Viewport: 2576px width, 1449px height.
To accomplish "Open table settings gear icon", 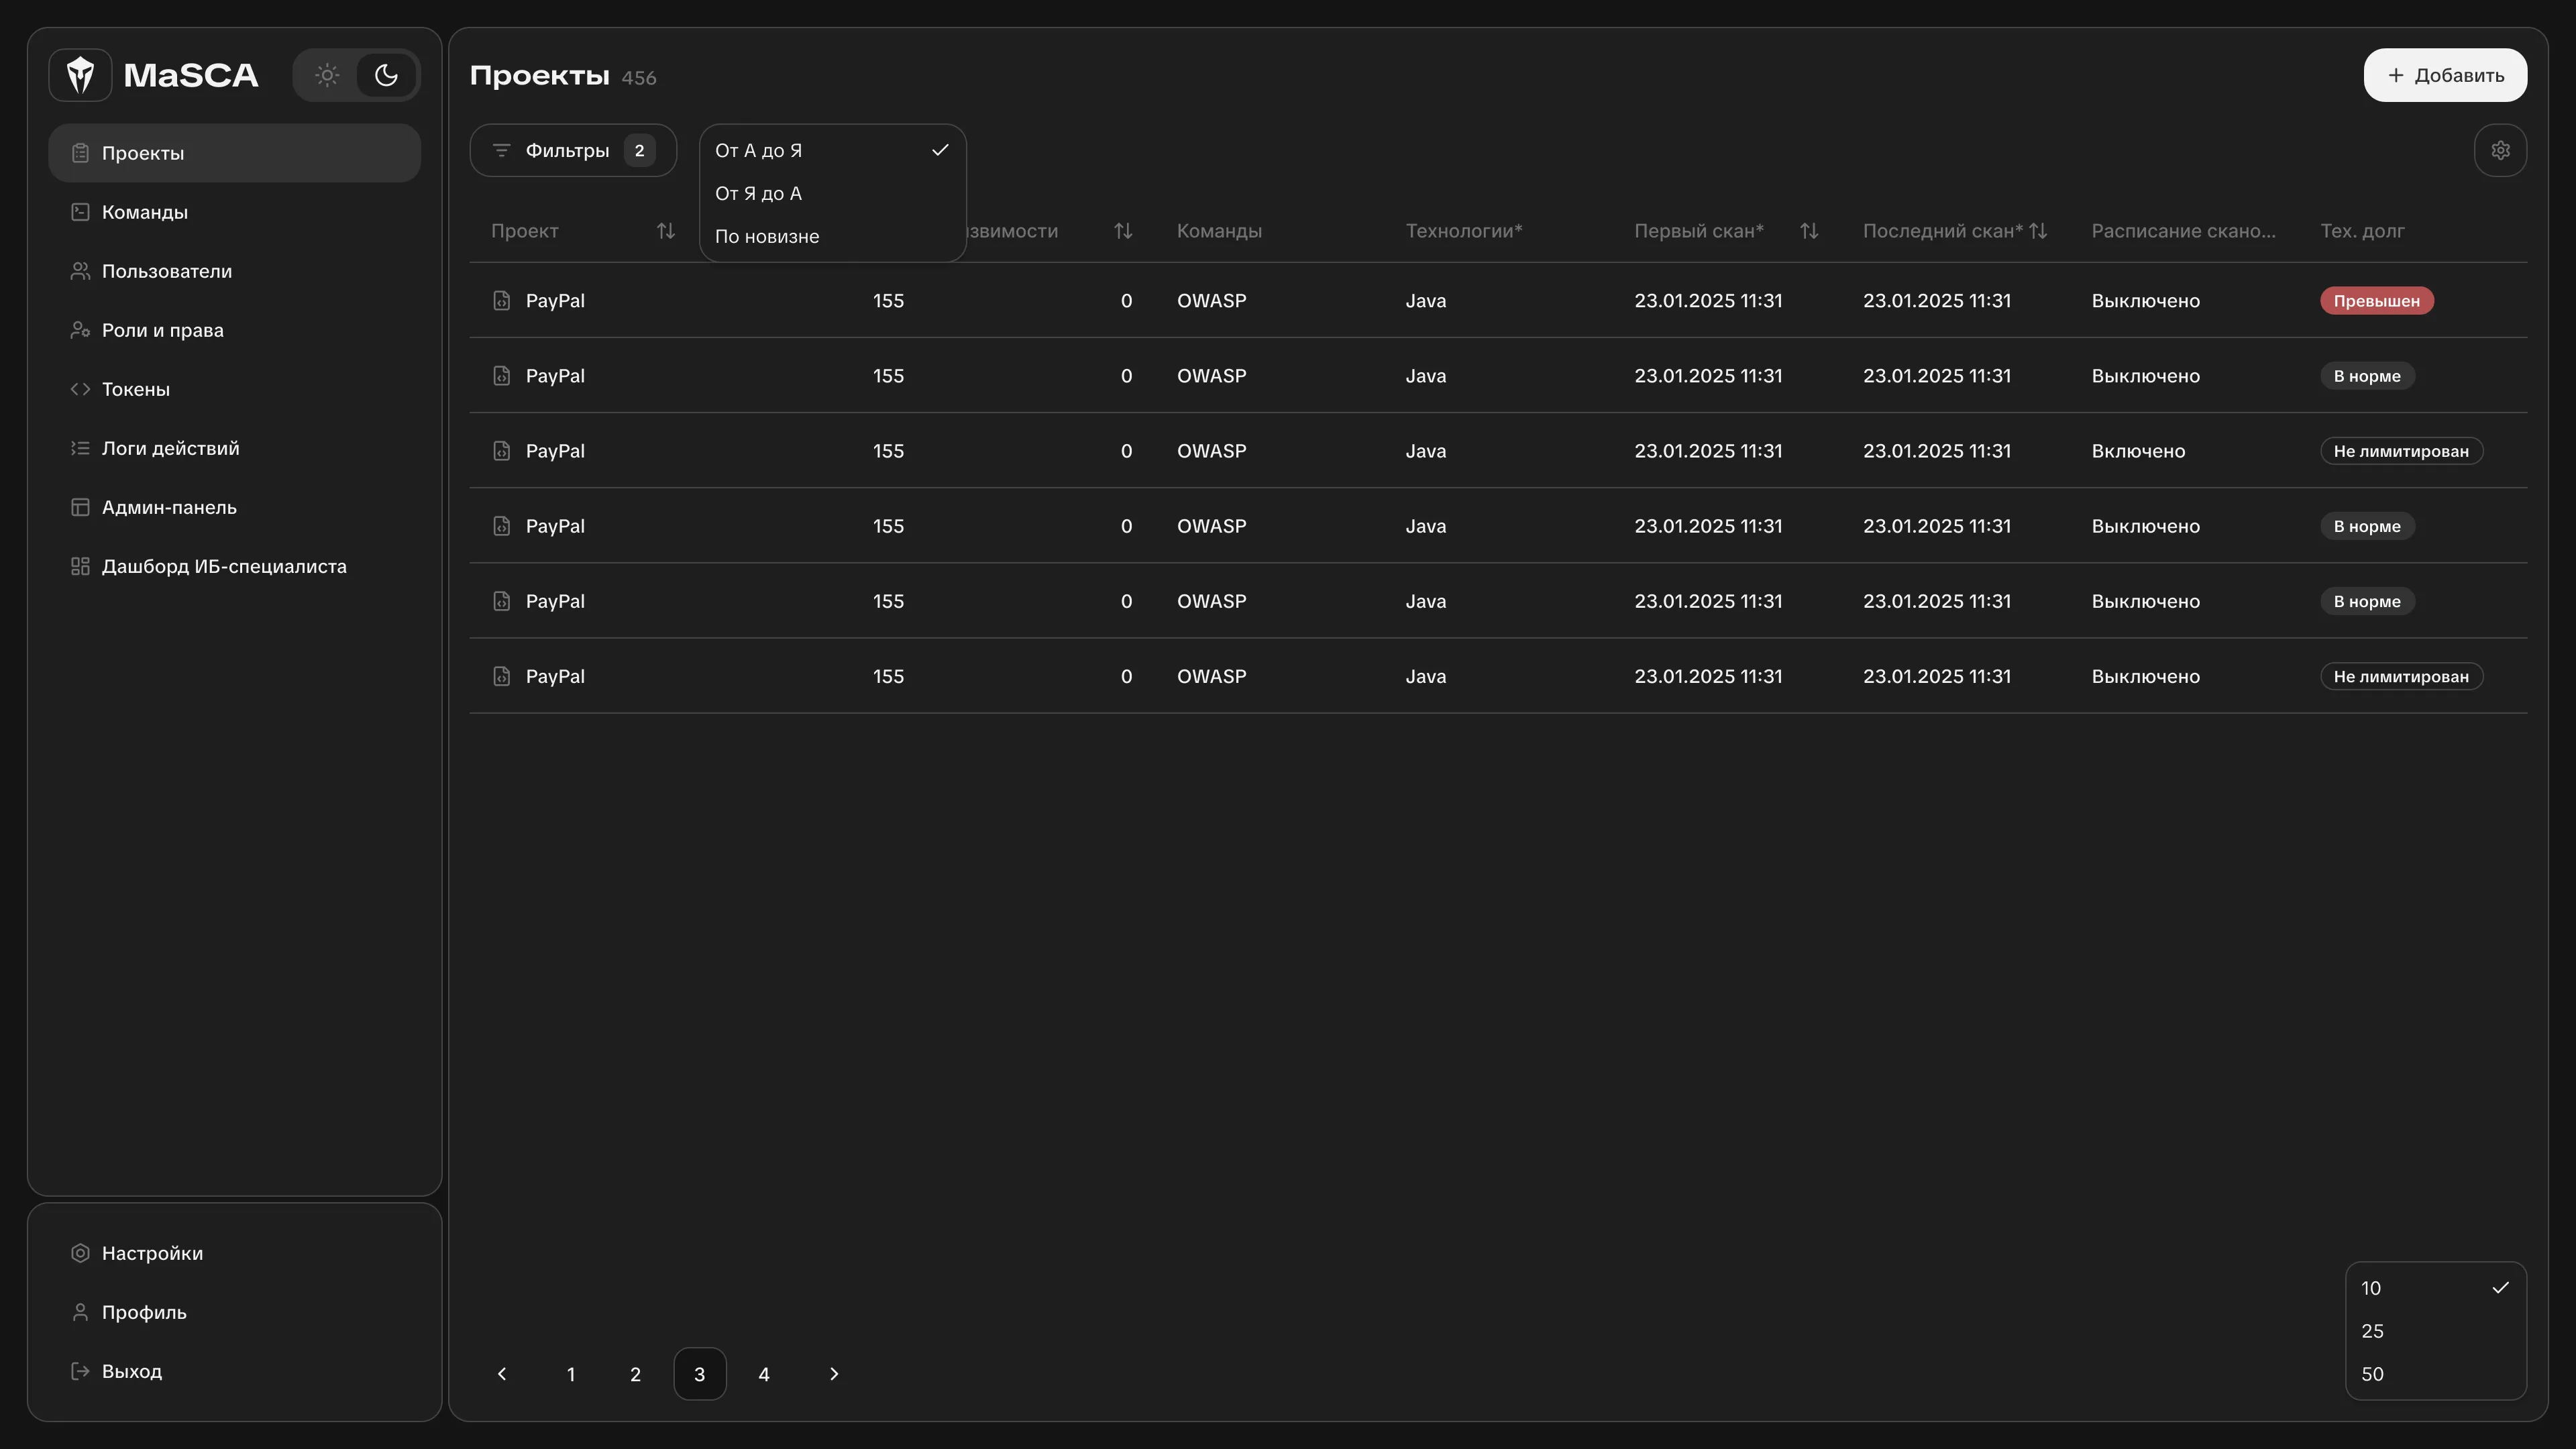I will pos(2500,150).
